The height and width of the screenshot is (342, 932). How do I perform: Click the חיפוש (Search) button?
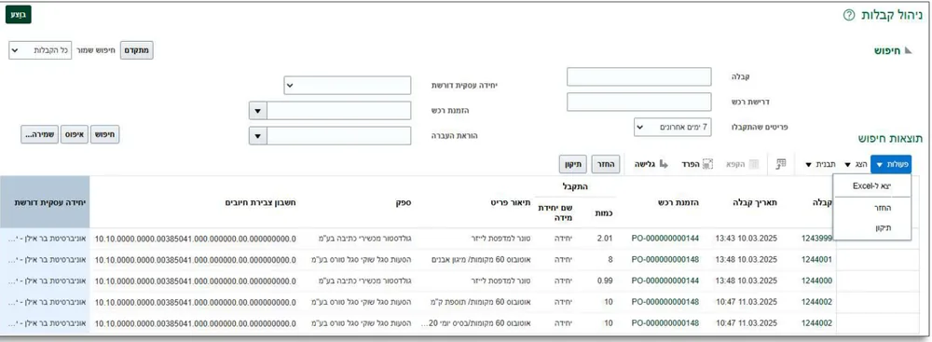coord(104,135)
